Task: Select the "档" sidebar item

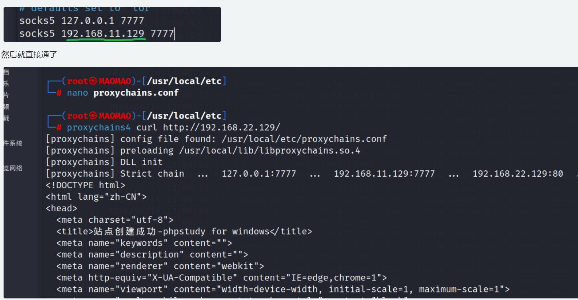Action: point(6,72)
